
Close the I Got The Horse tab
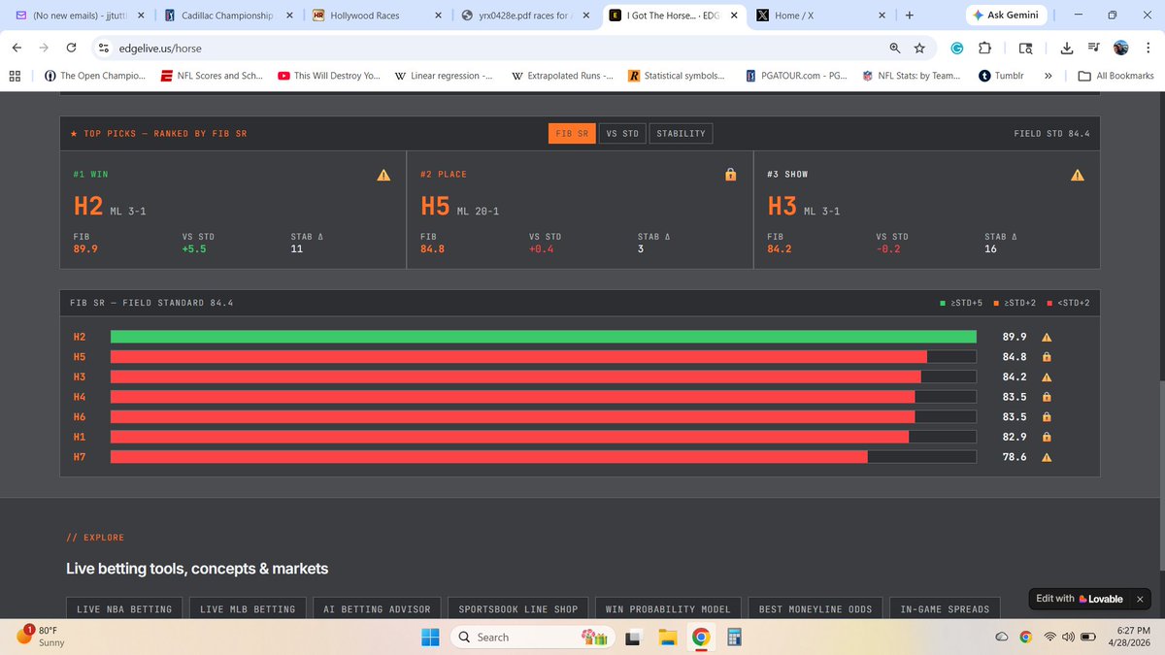[734, 16]
